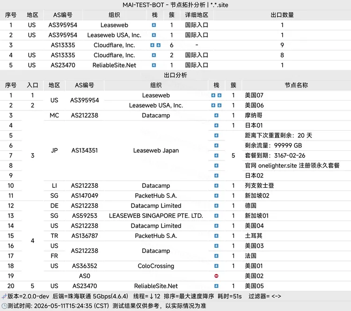Screen dimensions: 351x311
Task: Click the IPv4 badge in the 套餐到期 row
Action: (x=216, y=155)
